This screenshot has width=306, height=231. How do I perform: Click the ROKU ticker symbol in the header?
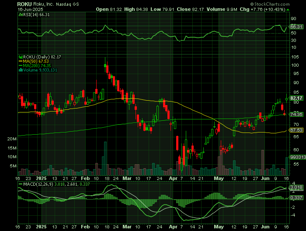tap(24, 4)
